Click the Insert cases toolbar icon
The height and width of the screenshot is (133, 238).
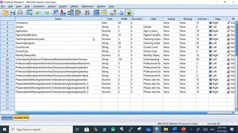[x=96, y=13]
